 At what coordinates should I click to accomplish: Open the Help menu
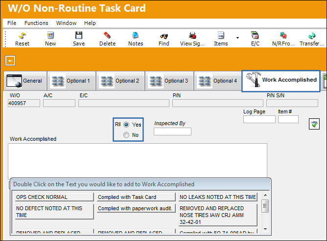click(90, 23)
